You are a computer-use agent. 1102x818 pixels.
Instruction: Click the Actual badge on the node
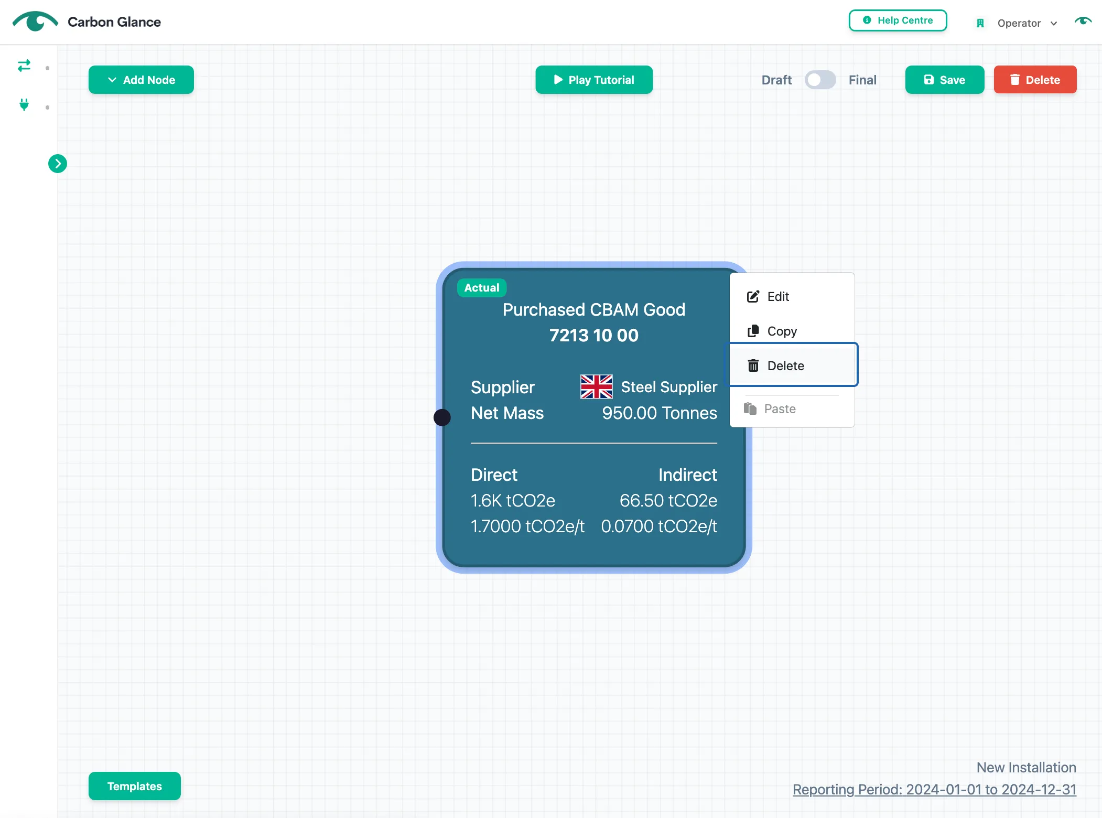point(481,288)
